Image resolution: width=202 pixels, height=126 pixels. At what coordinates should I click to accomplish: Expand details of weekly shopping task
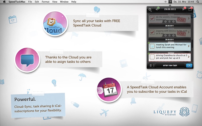click(x=189, y=18)
